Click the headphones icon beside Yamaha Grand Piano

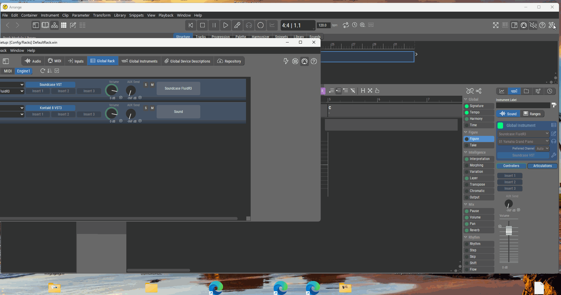[x=554, y=141]
